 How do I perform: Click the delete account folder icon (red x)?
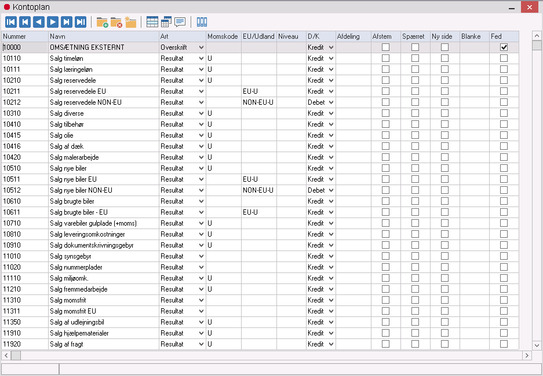(x=116, y=22)
